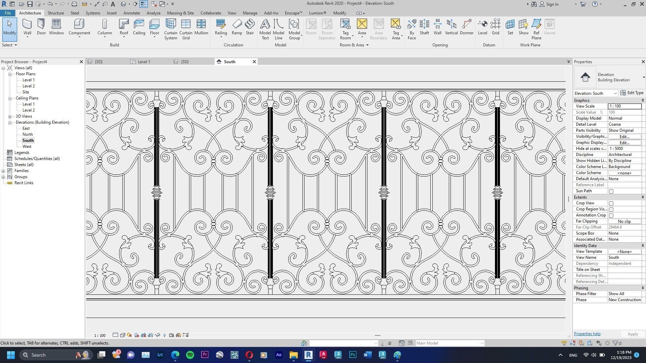The image size is (646, 363).
Task: Select the Ramp tool
Action: point(237,27)
